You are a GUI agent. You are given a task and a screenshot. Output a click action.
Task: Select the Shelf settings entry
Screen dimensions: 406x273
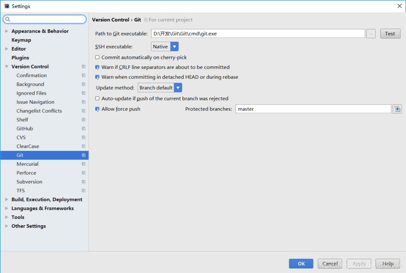(x=22, y=119)
